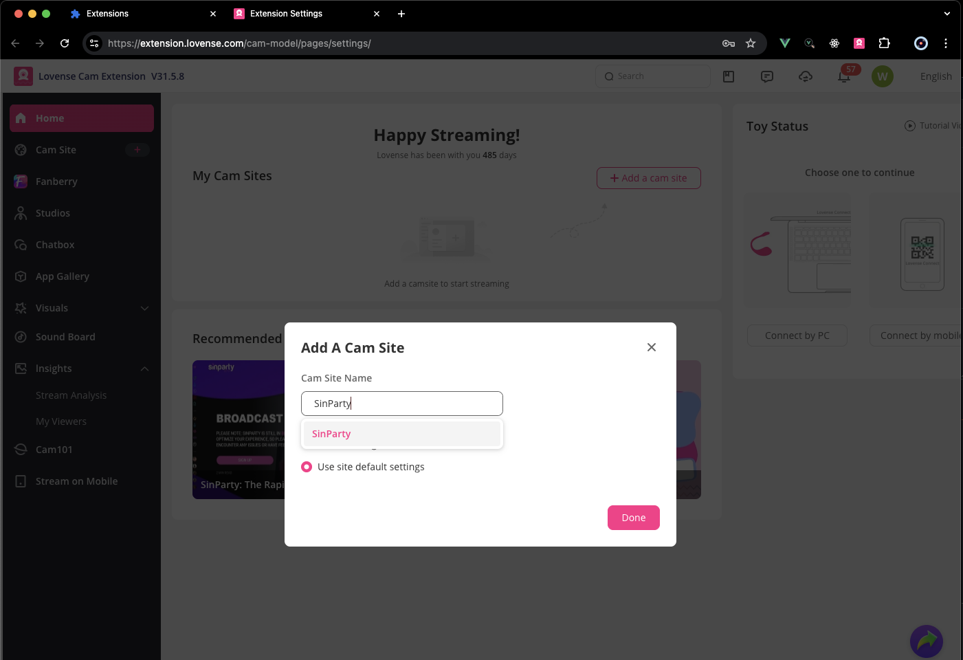Open the browser Extensions puzzle icon
This screenshot has height=660, width=963.
point(884,43)
